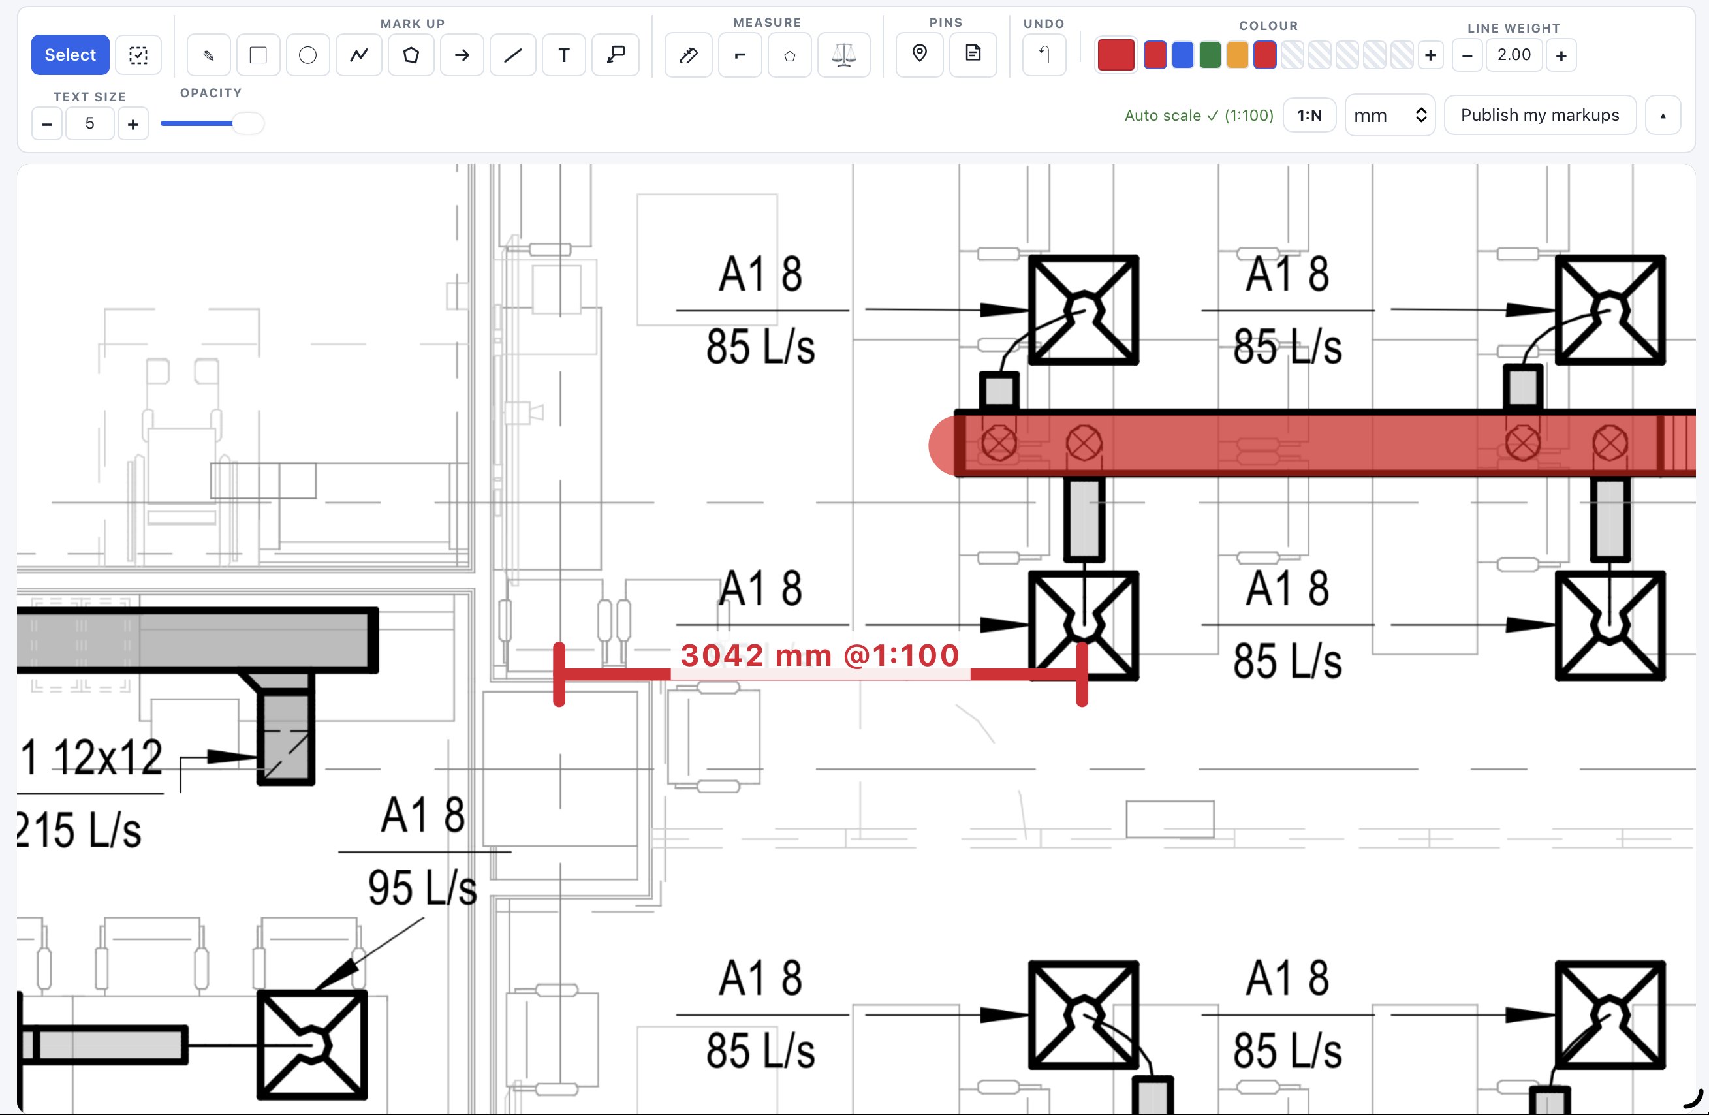Screen dimensions: 1709x1115
Task: Select the circle markup tool
Action: point(308,55)
